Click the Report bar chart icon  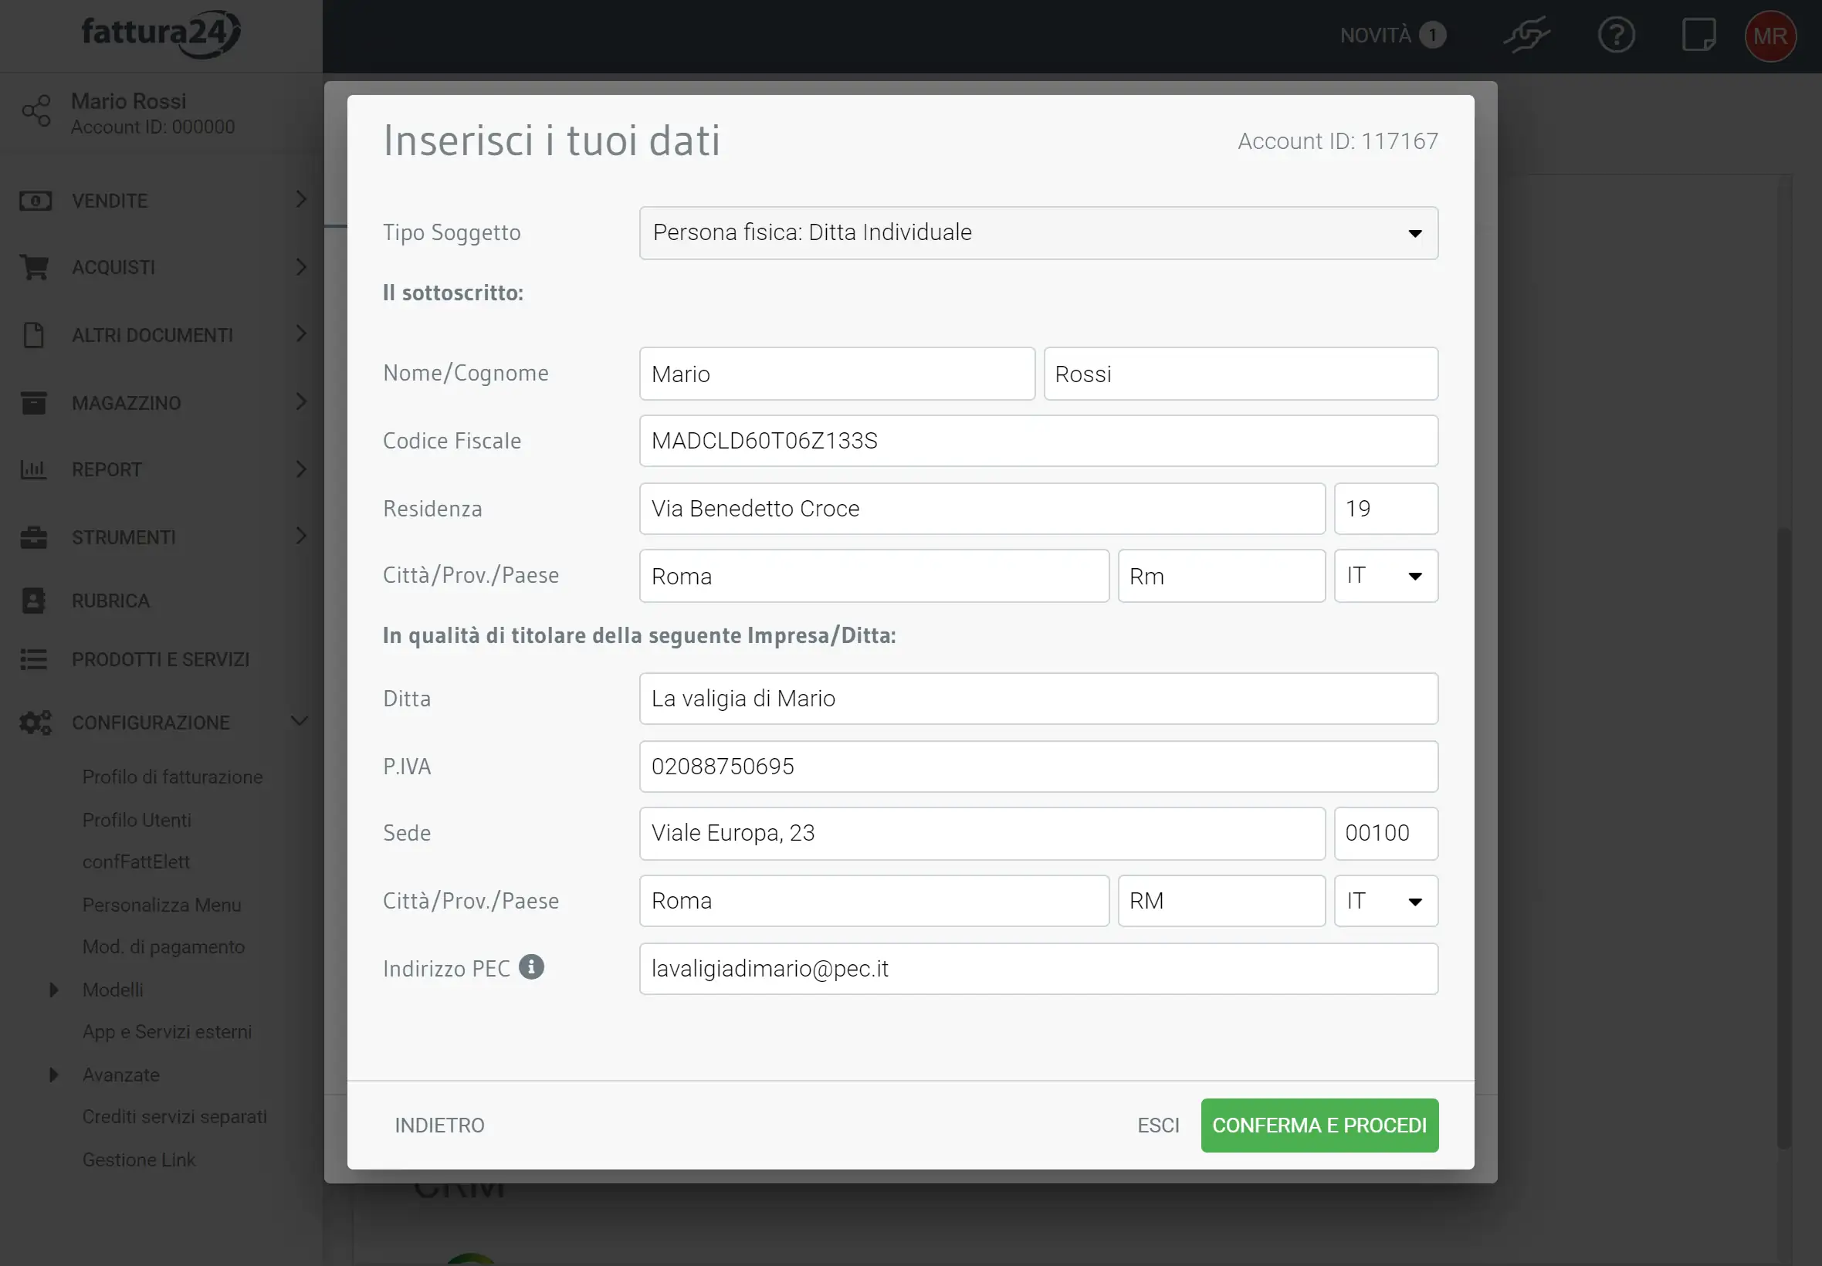tap(33, 469)
